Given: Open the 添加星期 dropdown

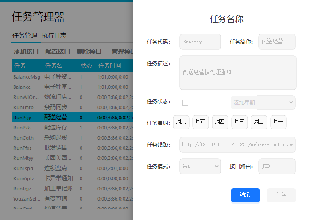Looking at the screenshot, I should [276, 102].
